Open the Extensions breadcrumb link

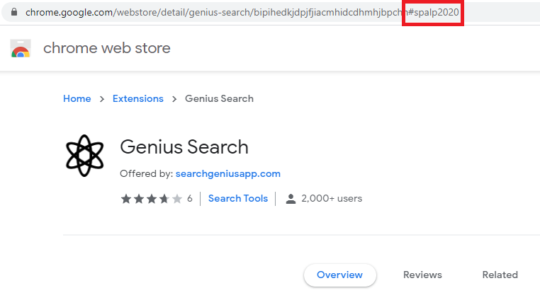pyautogui.click(x=137, y=98)
